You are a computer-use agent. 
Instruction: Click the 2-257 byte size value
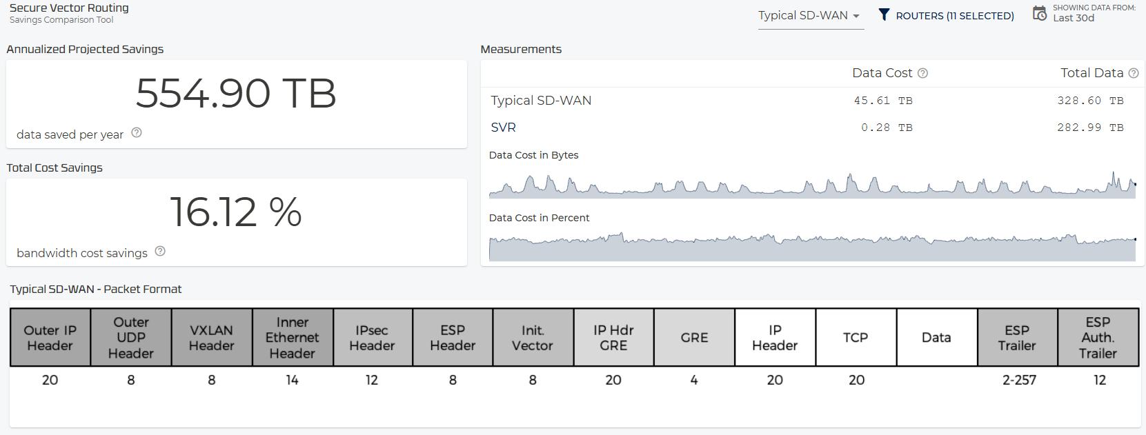(1019, 380)
